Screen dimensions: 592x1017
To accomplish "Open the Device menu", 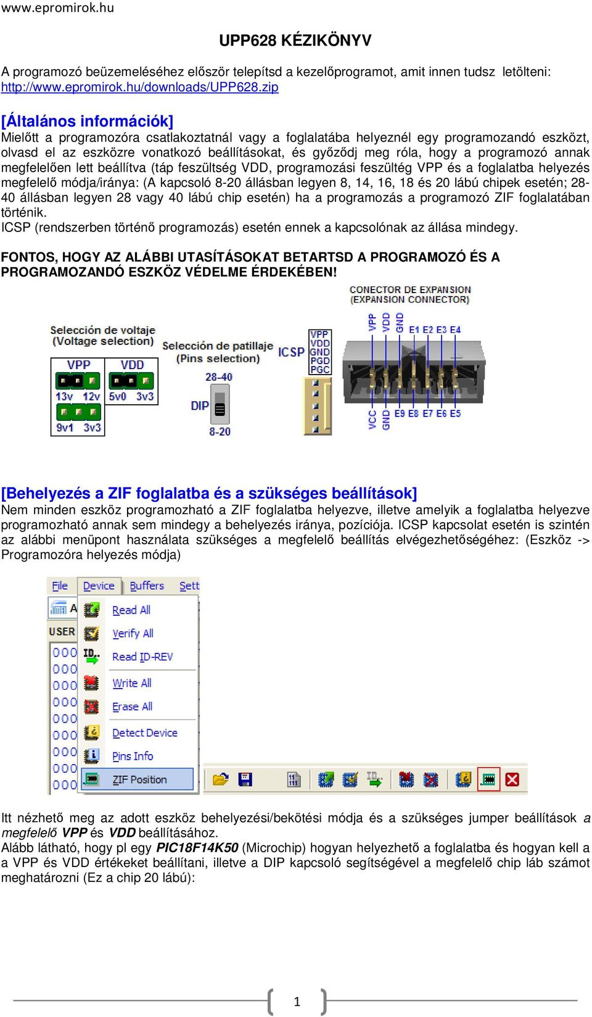I will pos(99,586).
